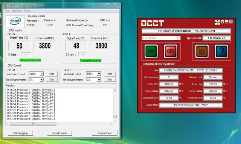Click OCCT Carte Mère ASUSTeK field
The width and height of the screenshot is (241, 144).
[x=191, y=105]
